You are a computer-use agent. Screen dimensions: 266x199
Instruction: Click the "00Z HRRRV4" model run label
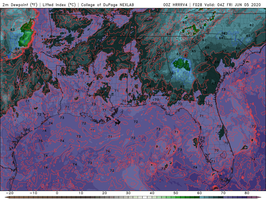[175, 5]
